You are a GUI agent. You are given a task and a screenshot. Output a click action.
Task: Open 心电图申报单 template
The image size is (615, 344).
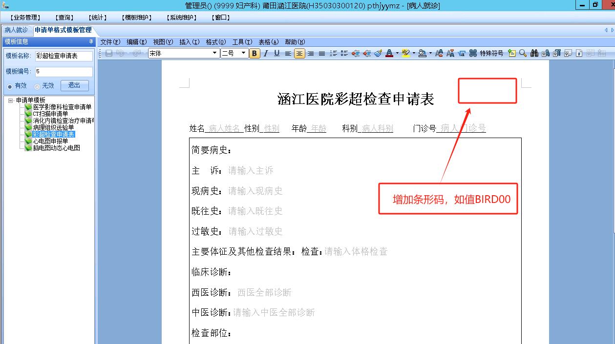tap(50, 141)
